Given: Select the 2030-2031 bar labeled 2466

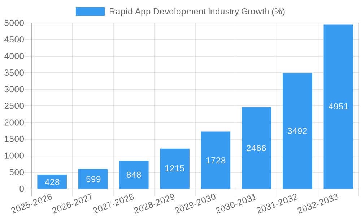Looking at the screenshot, I should (x=256, y=148).
